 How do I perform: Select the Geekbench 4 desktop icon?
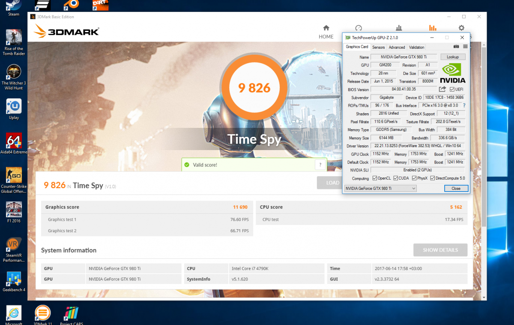[14, 282]
